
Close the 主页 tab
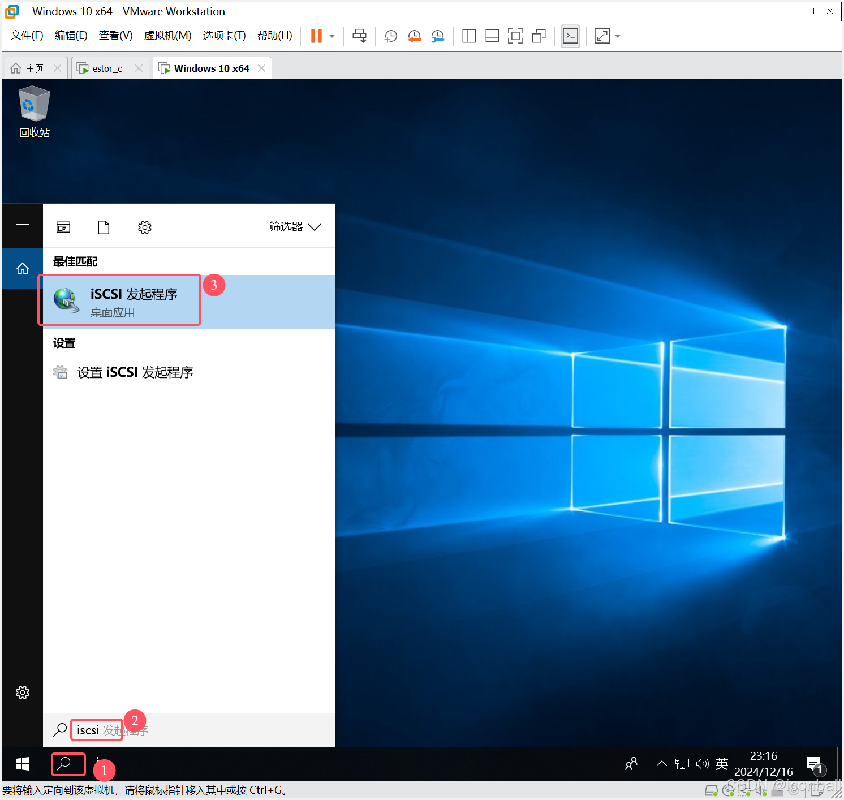[x=57, y=68]
